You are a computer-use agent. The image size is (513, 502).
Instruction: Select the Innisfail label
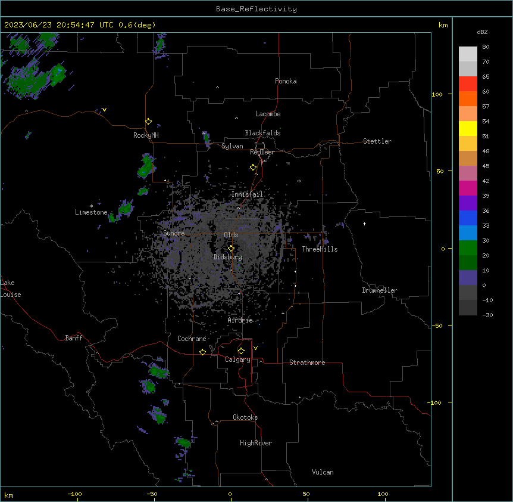247,194
